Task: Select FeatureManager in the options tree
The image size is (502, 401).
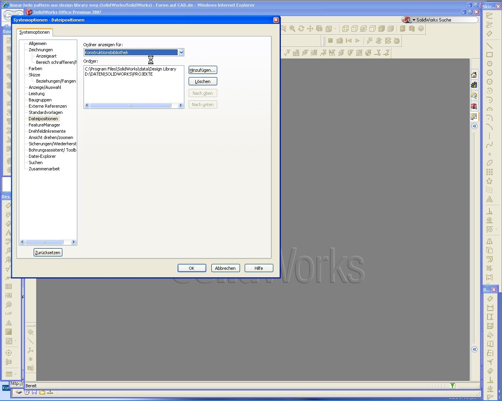Action: pyautogui.click(x=44, y=125)
